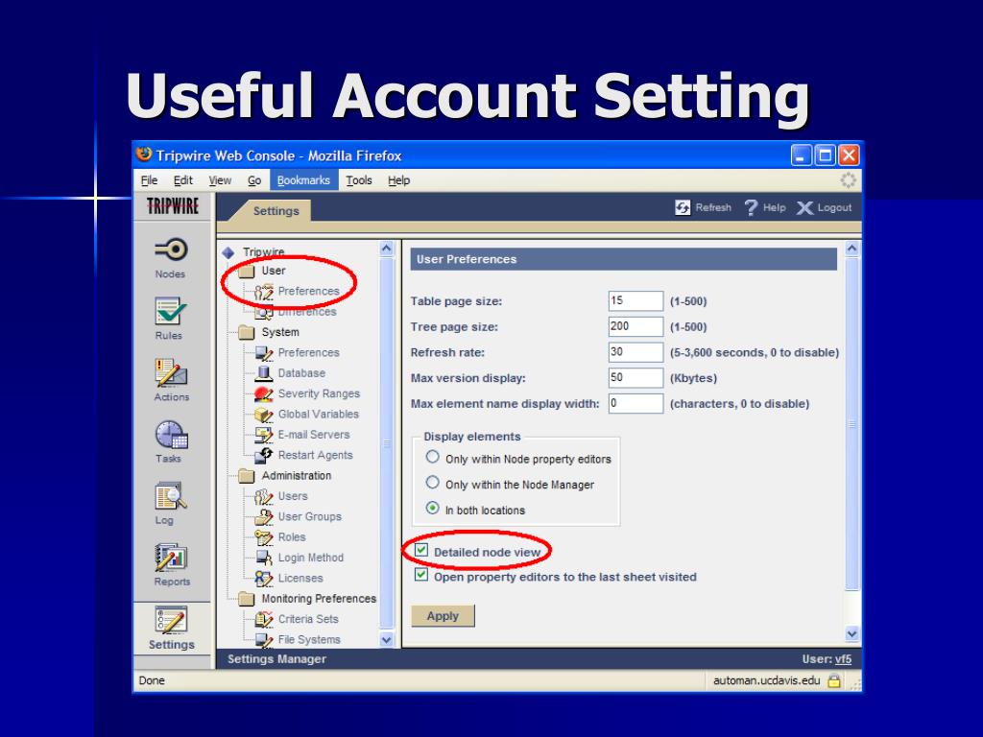Click the Table page size field

coord(635,300)
